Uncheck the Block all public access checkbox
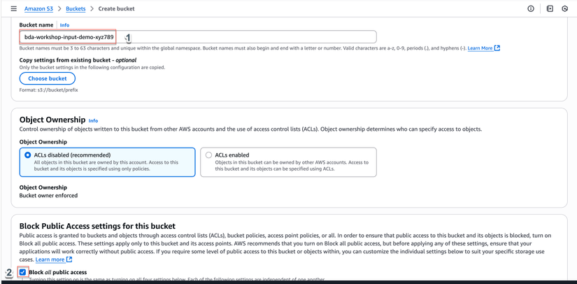This screenshot has width=577, height=284. tap(22, 272)
